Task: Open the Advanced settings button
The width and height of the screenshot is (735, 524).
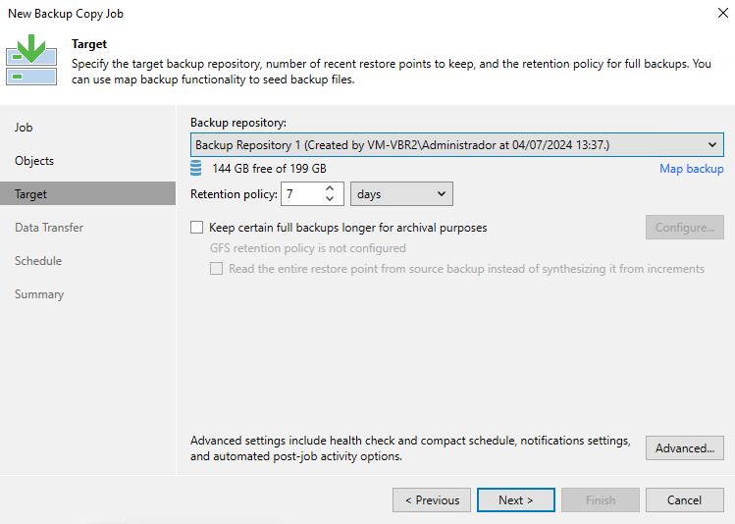Action: tap(684, 448)
